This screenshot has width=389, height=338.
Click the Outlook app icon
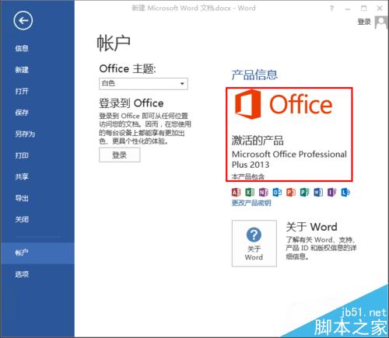click(x=277, y=192)
